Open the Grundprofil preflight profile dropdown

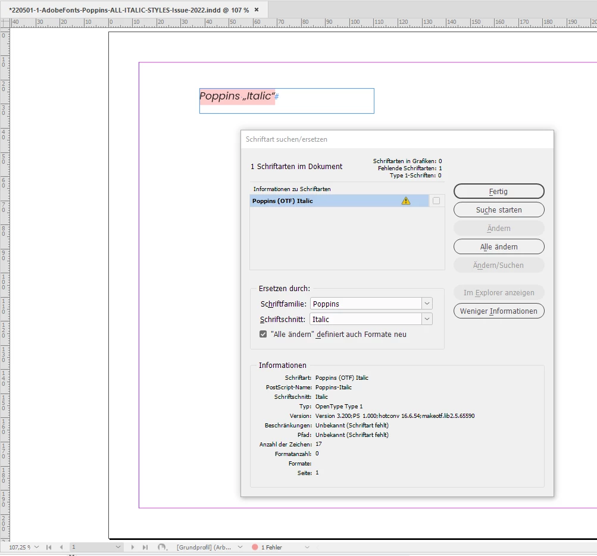pos(240,547)
